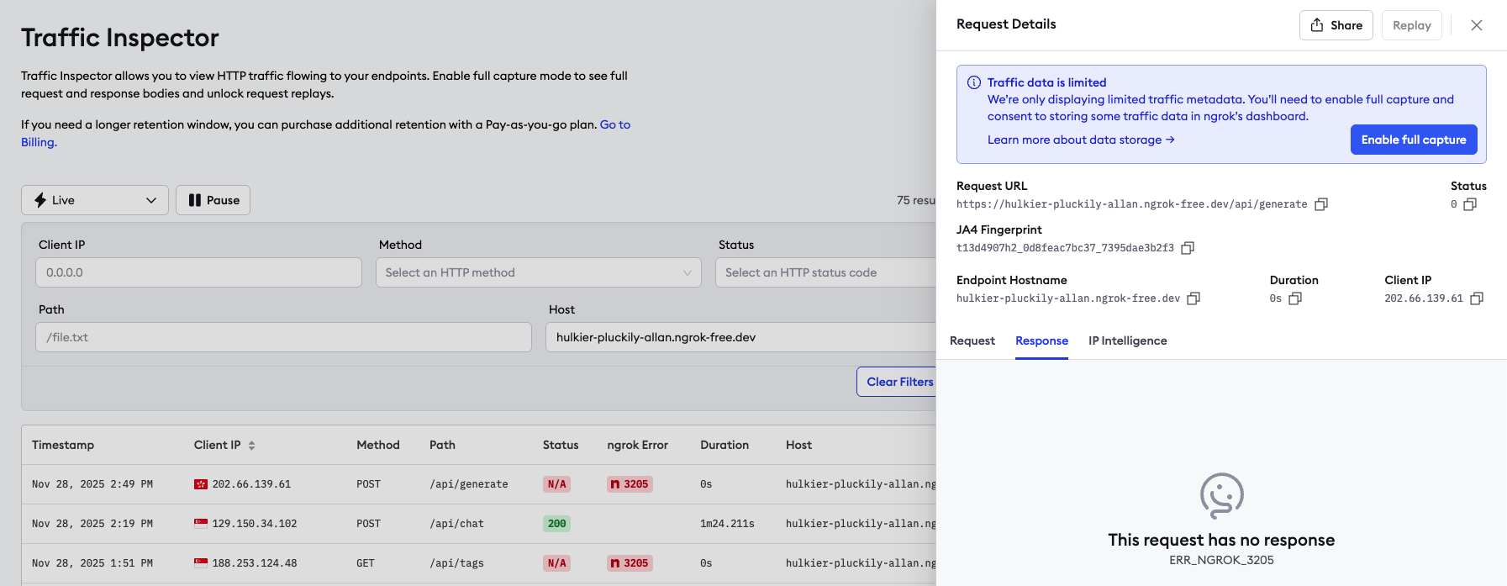Viewport: 1507px width, 586px height.
Task: Select the /api/generate path cell
Action: (468, 484)
